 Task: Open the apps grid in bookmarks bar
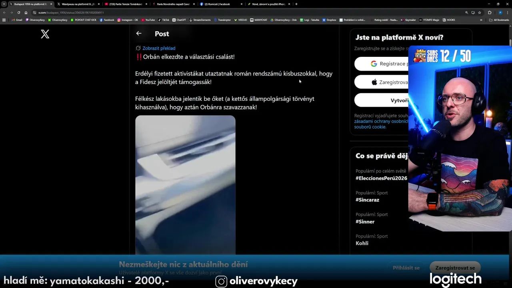pyautogui.click(x=4, y=20)
